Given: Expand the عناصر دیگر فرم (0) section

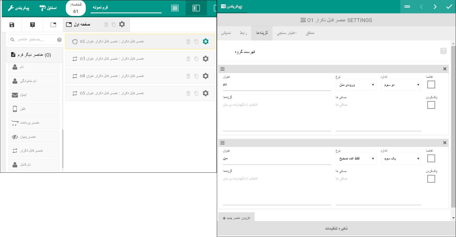Looking at the screenshot, I should (34, 55).
